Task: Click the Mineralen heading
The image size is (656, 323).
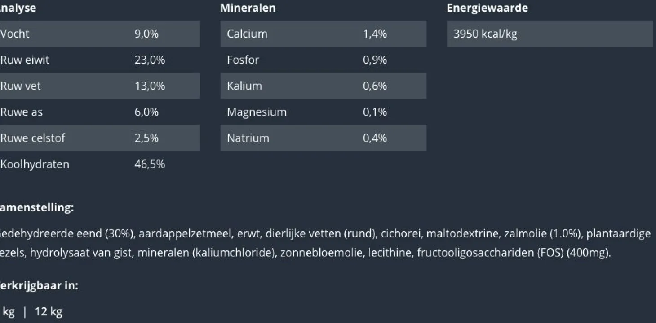Action: coord(248,8)
